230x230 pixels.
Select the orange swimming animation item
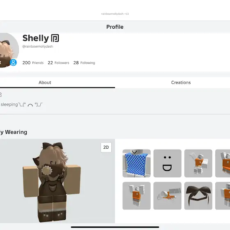tap(168, 196)
